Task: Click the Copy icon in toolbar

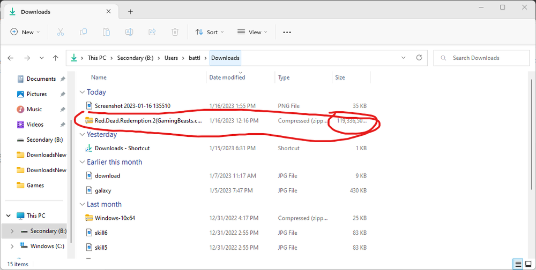Action: point(84,32)
